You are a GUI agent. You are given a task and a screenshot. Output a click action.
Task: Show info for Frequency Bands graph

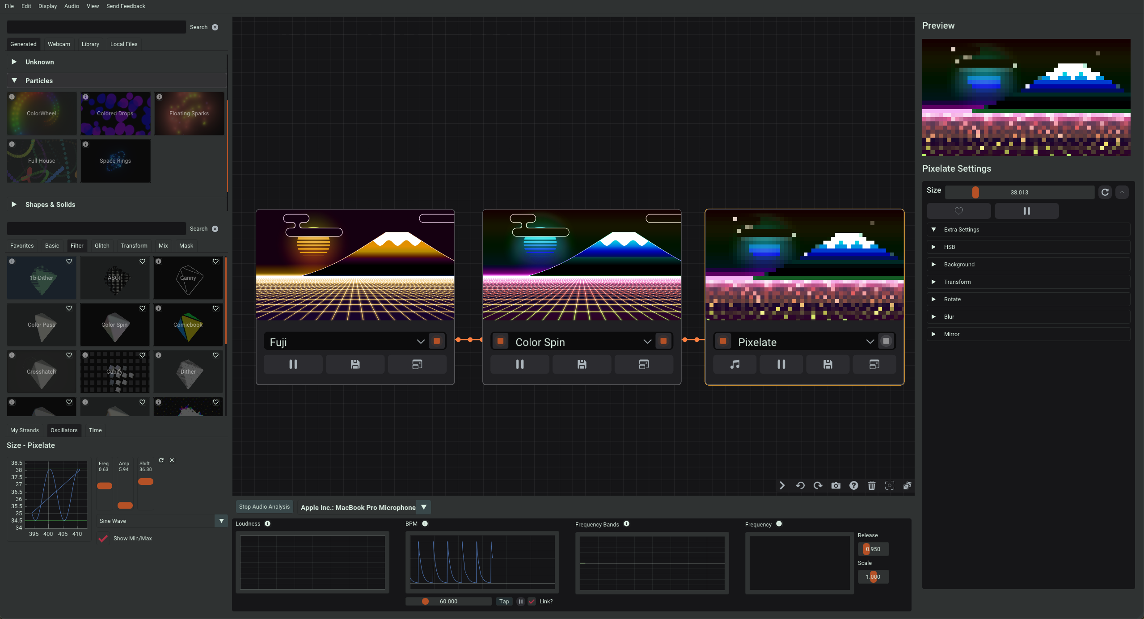626,524
